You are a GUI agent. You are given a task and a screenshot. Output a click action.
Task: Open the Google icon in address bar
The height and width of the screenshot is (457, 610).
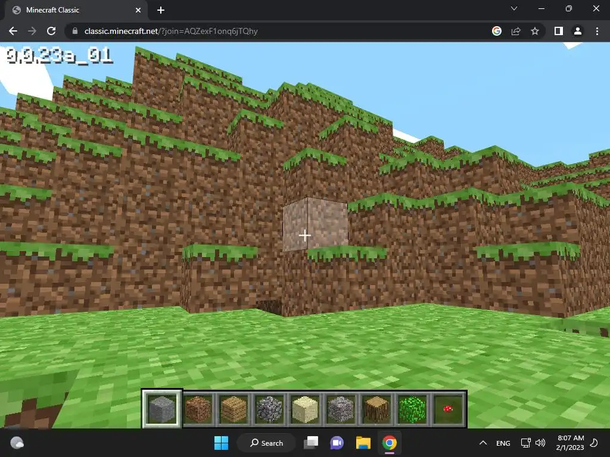pos(497,31)
